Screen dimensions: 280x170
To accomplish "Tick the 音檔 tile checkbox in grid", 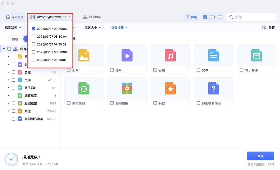I will coord(155,70).
